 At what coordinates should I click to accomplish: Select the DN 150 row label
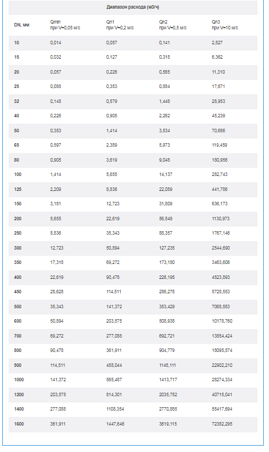(x=18, y=204)
